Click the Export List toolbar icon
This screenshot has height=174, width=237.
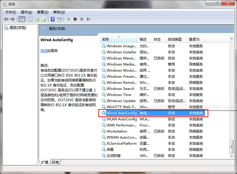point(44,19)
